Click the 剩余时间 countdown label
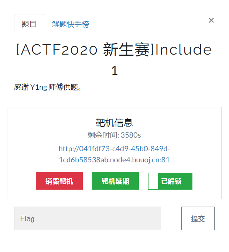Screen dimensions: 229x252 coord(103,135)
